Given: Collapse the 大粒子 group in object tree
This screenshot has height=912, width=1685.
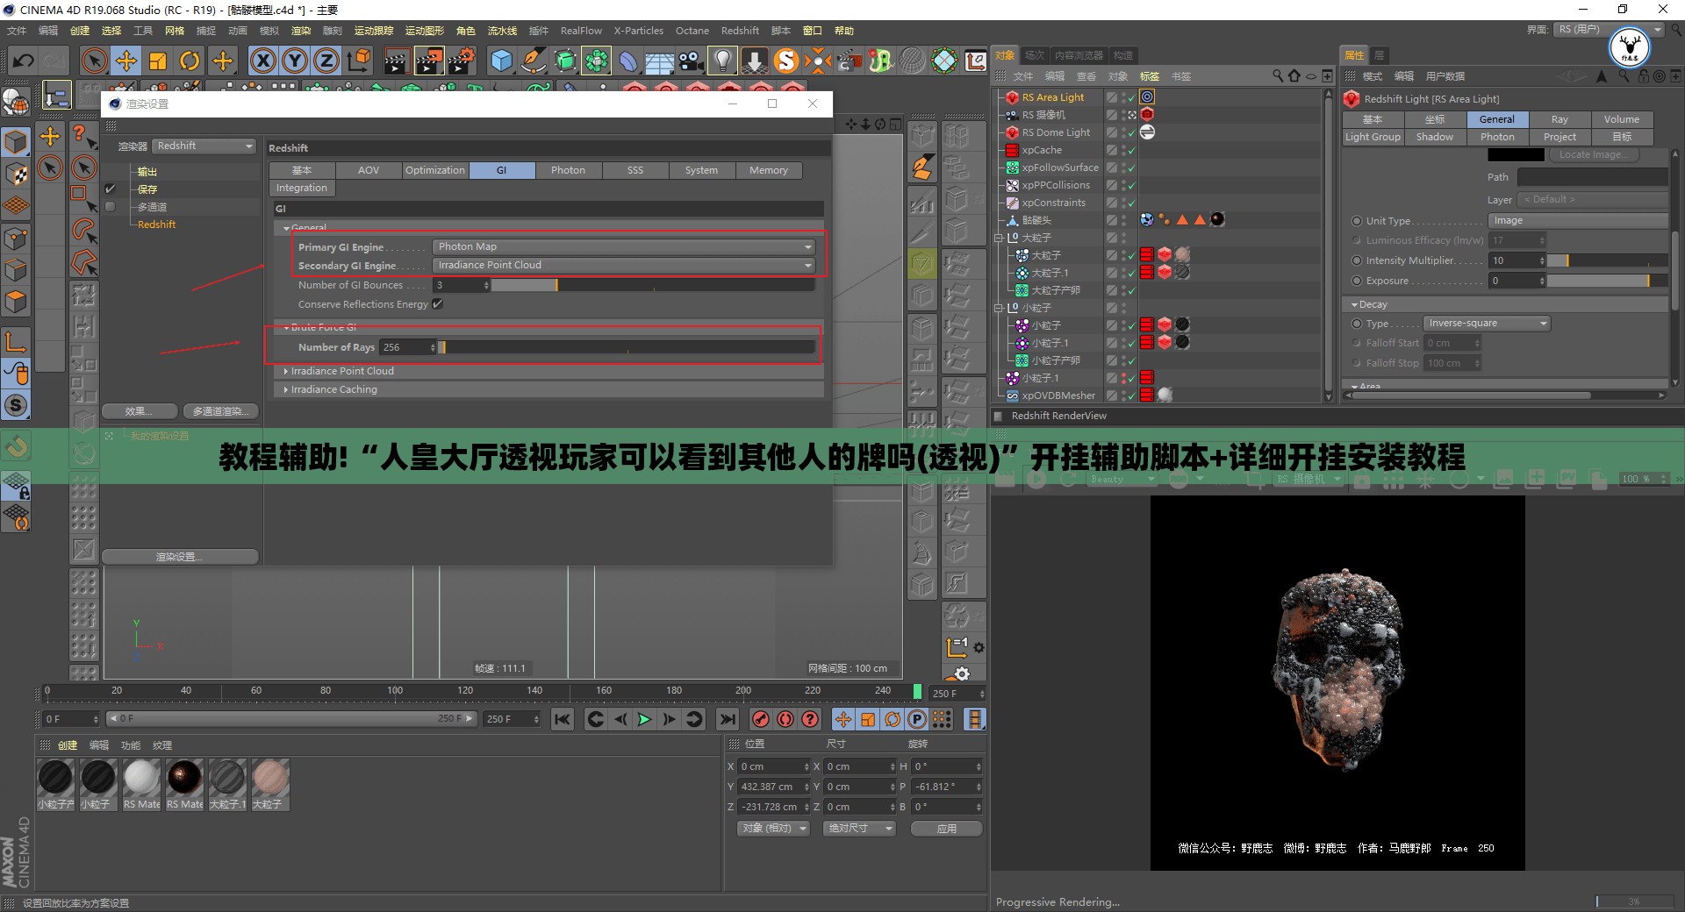Looking at the screenshot, I should coord(999,238).
